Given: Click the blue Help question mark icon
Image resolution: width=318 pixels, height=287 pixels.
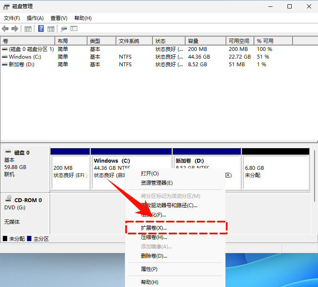Looking at the screenshot, I should (41, 29).
